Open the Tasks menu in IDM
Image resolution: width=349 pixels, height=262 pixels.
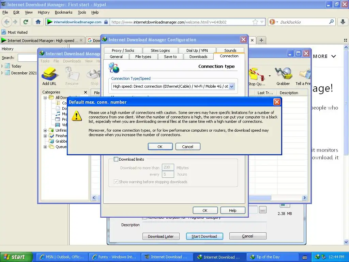coord(45,61)
